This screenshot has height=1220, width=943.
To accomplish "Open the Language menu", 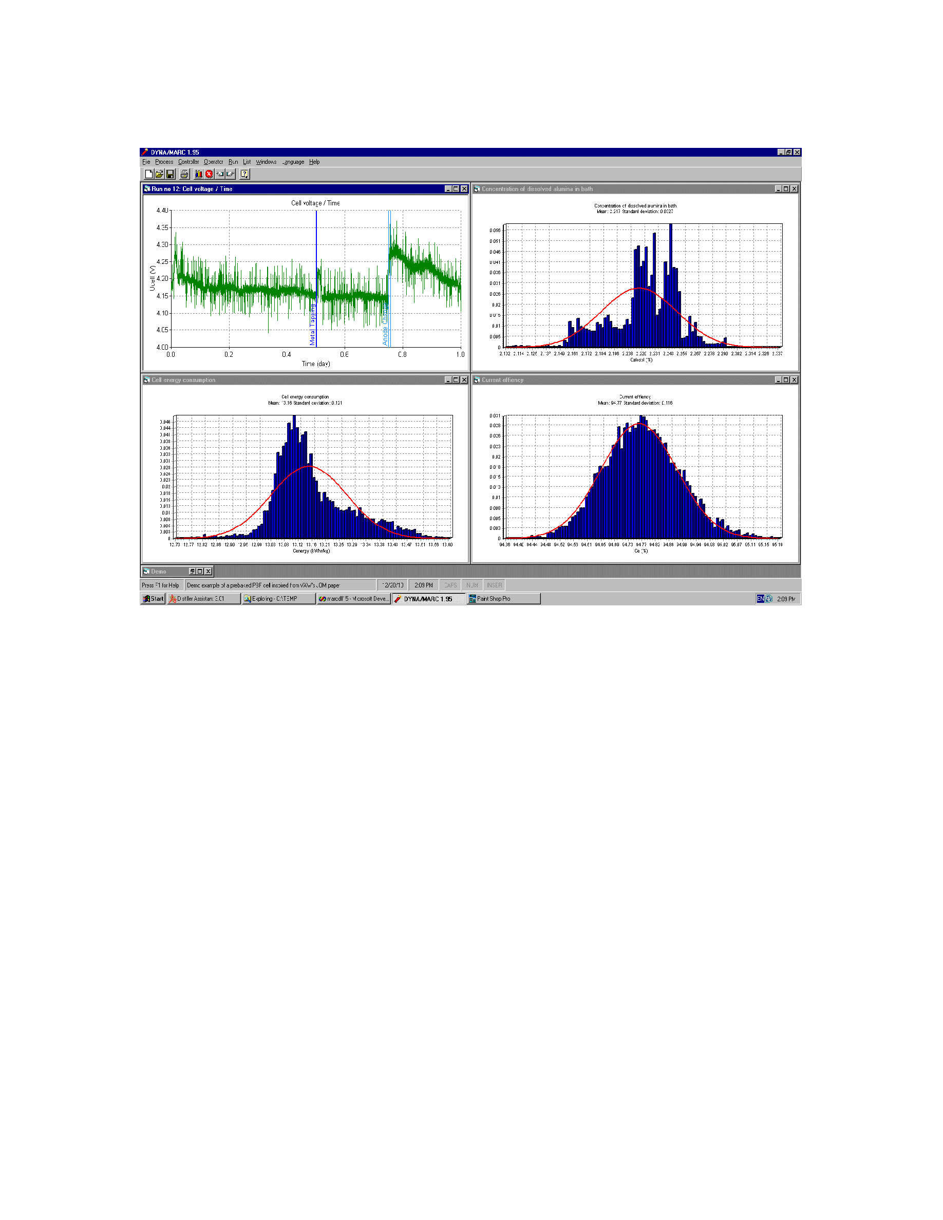I will [x=293, y=162].
